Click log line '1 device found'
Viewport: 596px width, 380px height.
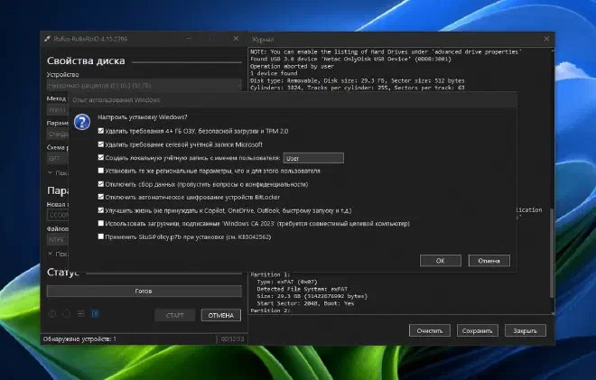[274, 73]
